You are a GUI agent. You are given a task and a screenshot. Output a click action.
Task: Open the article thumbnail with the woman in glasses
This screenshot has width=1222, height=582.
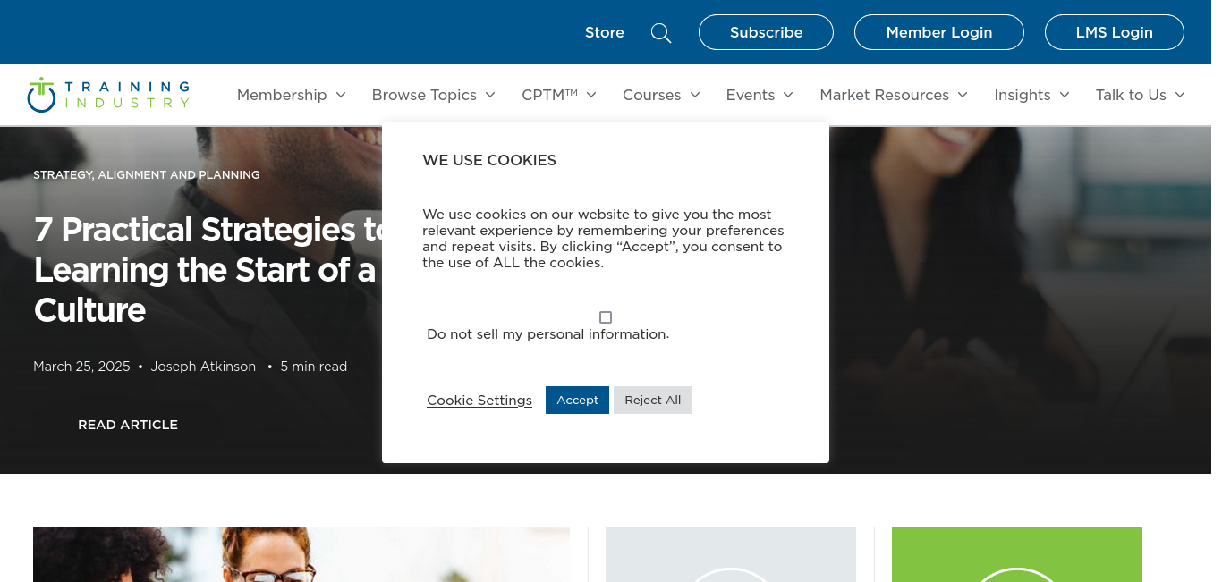301,554
